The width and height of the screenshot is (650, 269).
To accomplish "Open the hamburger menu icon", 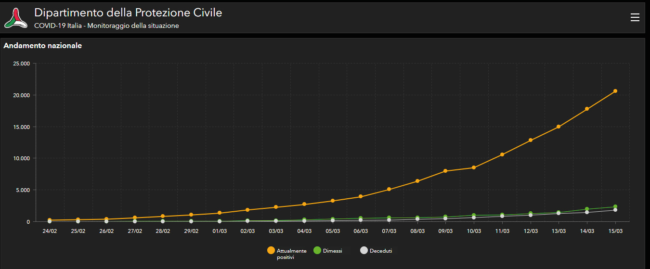I will click(x=635, y=17).
